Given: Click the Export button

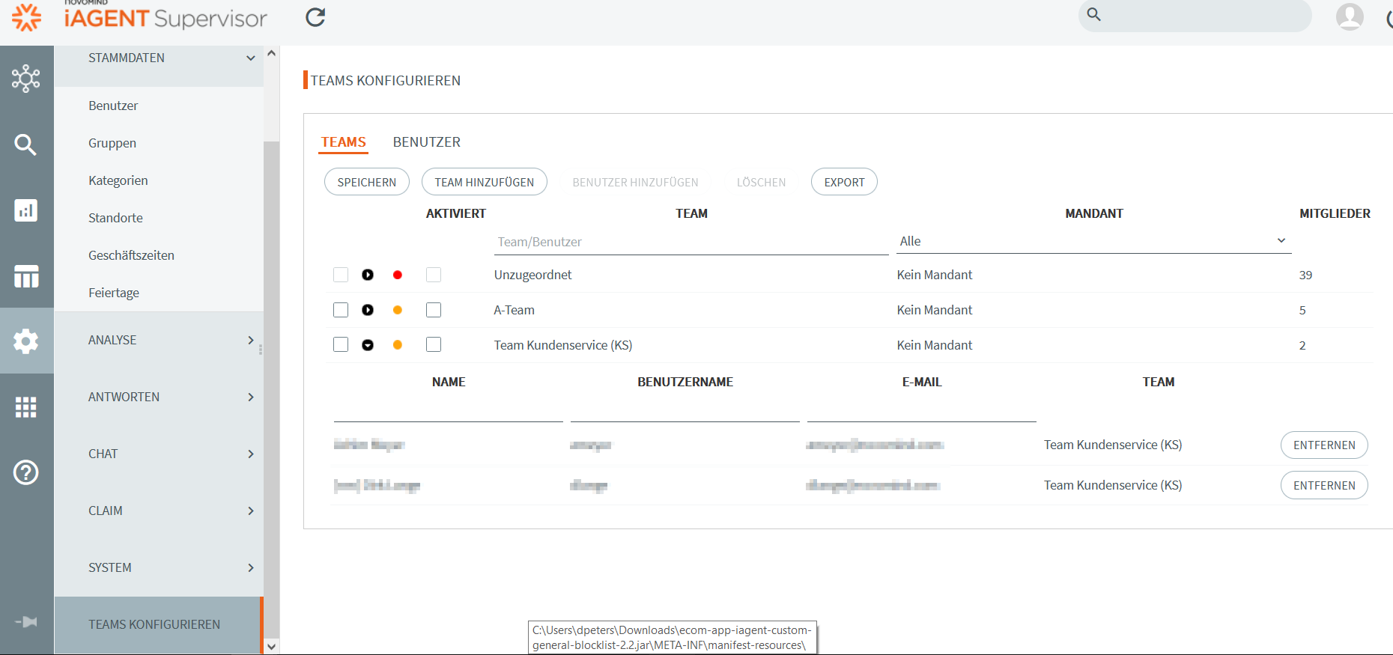Looking at the screenshot, I should click(844, 182).
